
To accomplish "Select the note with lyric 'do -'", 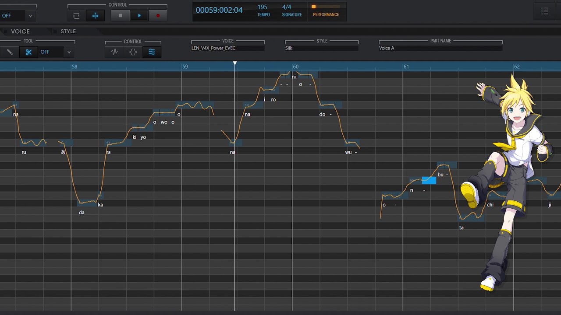I will 331,105.
